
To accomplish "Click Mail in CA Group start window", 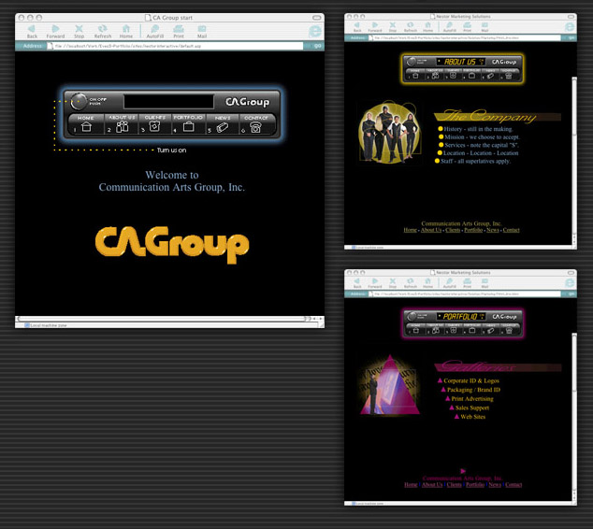I will pyautogui.click(x=202, y=32).
